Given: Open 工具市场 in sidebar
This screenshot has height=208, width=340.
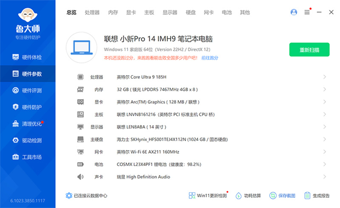Looking at the screenshot, I should pyautogui.click(x=27, y=157).
